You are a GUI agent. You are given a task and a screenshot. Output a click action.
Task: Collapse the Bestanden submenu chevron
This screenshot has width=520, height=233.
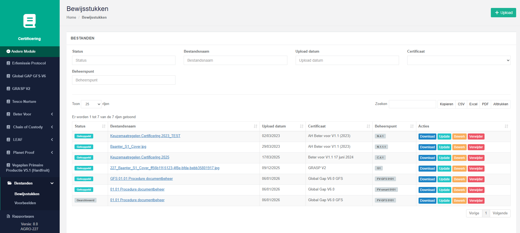52,183
